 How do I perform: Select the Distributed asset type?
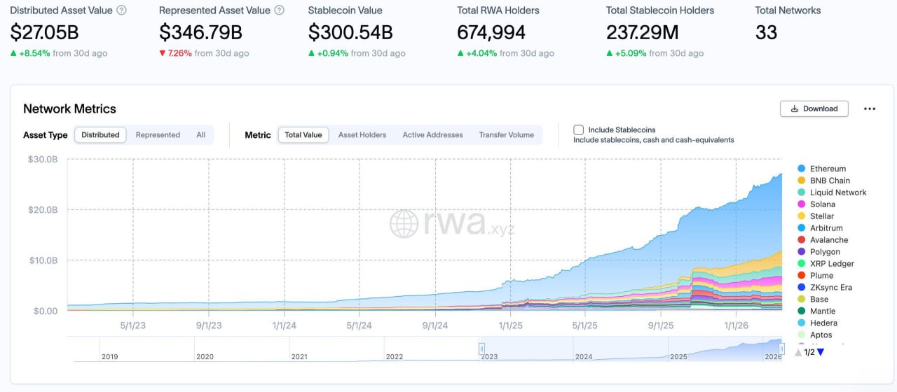point(100,135)
